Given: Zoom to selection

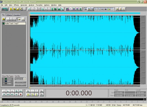Looking at the screenshot, I should click(28, 95).
